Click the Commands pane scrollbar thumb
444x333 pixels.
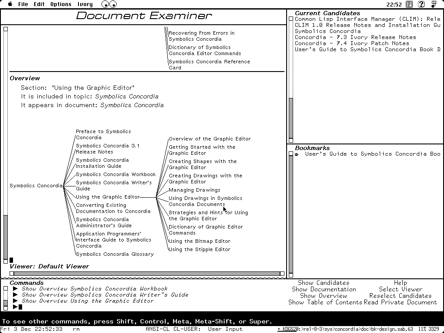[5, 303]
